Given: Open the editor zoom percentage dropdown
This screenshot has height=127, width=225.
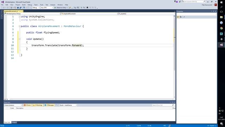Looking at the screenshot, I should [x=7, y=99].
